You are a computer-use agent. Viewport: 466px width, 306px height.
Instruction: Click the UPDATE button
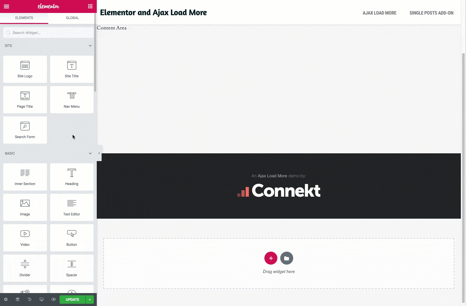[x=72, y=300]
